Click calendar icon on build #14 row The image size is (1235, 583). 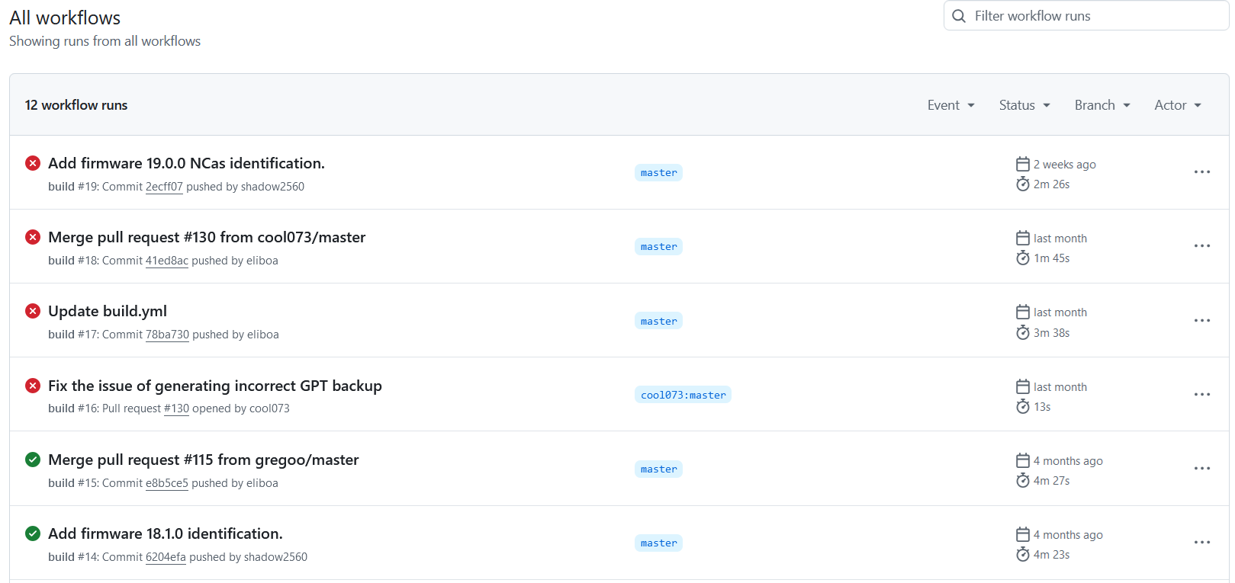[x=1023, y=534]
